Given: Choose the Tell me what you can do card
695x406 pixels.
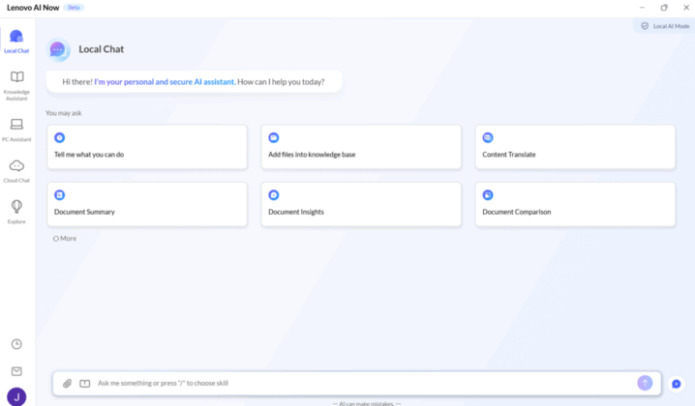Looking at the screenshot, I should tap(147, 147).
